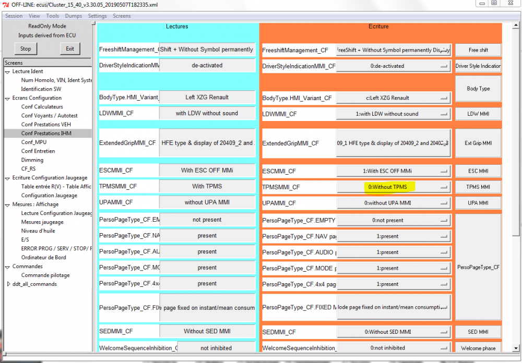The height and width of the screenshot is (363, 522).
Task: Collapse the Mesures : Affichage tree node
Action: pyautogui.click(x=8, y=204)
